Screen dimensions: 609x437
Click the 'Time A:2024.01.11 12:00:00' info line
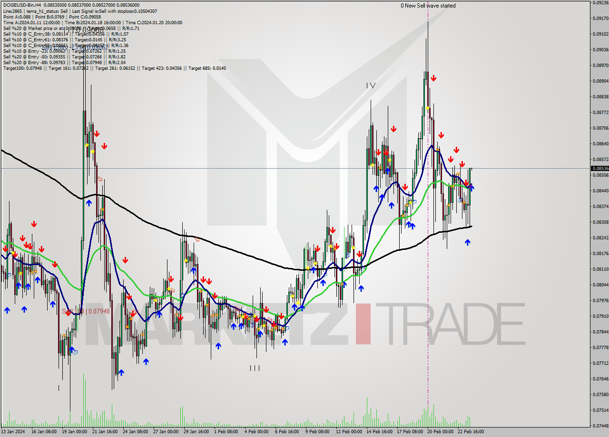click(x=92, y=22)
